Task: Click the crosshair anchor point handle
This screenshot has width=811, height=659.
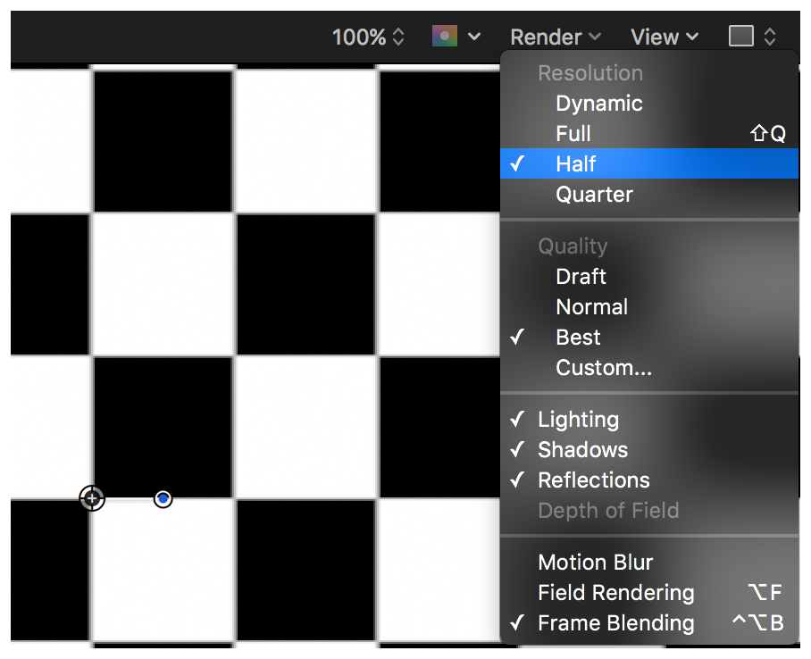Action: coord(92,498)
